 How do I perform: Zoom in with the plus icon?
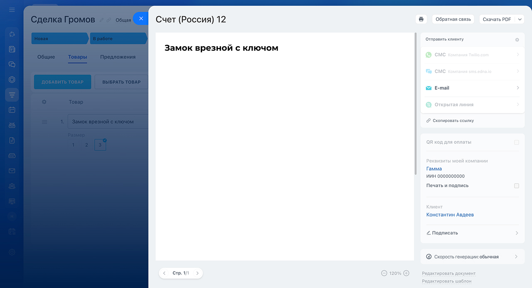coord(406,273)
